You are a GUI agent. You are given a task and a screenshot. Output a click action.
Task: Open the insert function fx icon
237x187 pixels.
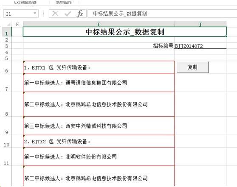click(80, 14)
